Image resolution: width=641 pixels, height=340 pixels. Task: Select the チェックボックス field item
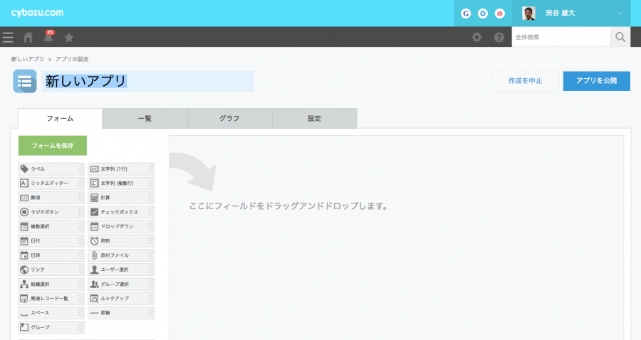pos(121,212)
